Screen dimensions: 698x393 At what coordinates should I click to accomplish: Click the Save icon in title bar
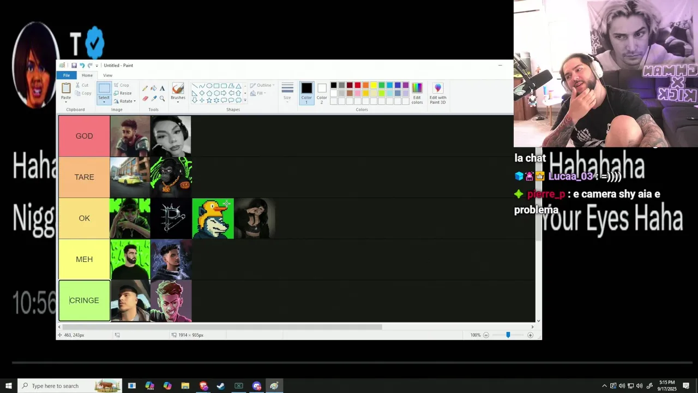(74, 65)
